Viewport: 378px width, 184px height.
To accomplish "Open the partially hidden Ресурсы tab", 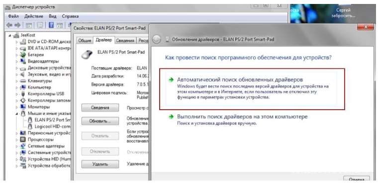I will coord(143,41).
